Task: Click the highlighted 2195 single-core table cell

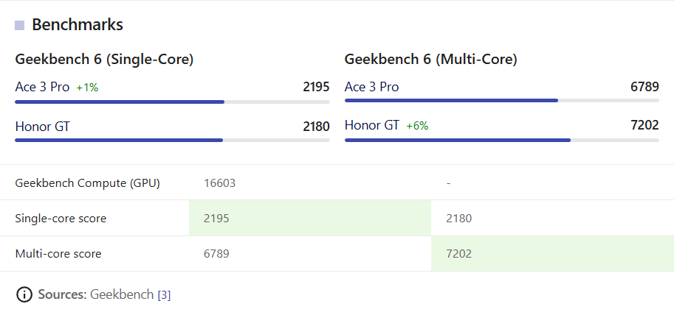Action: pyautogui.click(x=310, y=218)
